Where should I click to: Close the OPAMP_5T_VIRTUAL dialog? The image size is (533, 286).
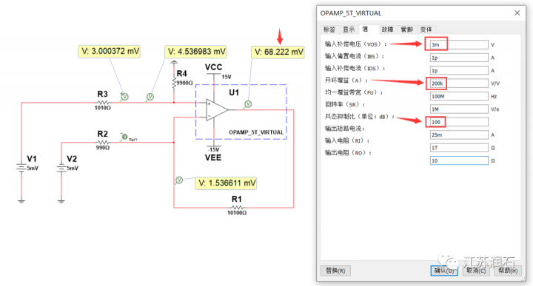pyautogui.click(x=517, y=13)
